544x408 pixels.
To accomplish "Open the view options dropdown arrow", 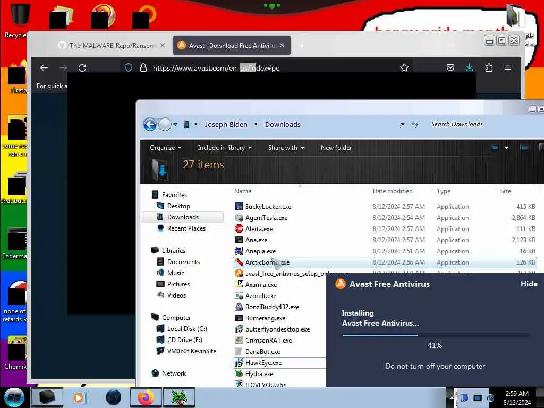I will click(x=506, y=148).
